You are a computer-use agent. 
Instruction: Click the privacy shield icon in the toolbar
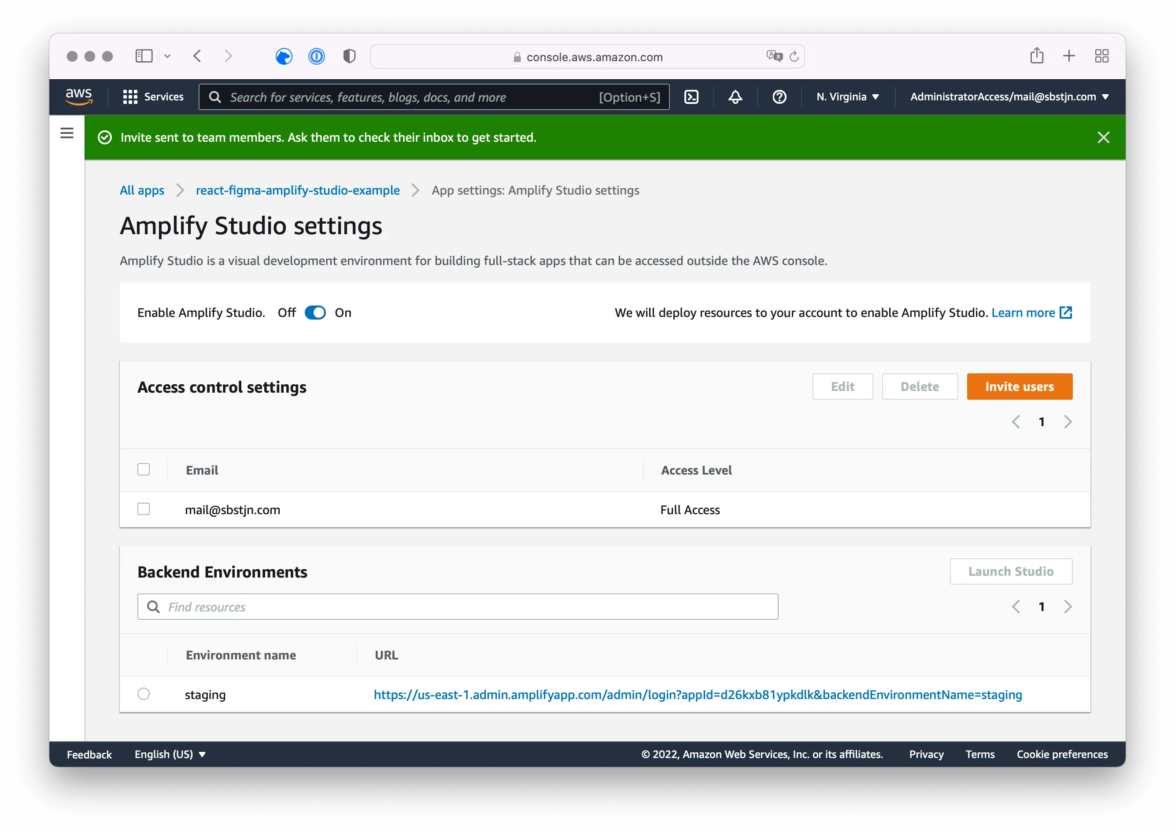349,56
